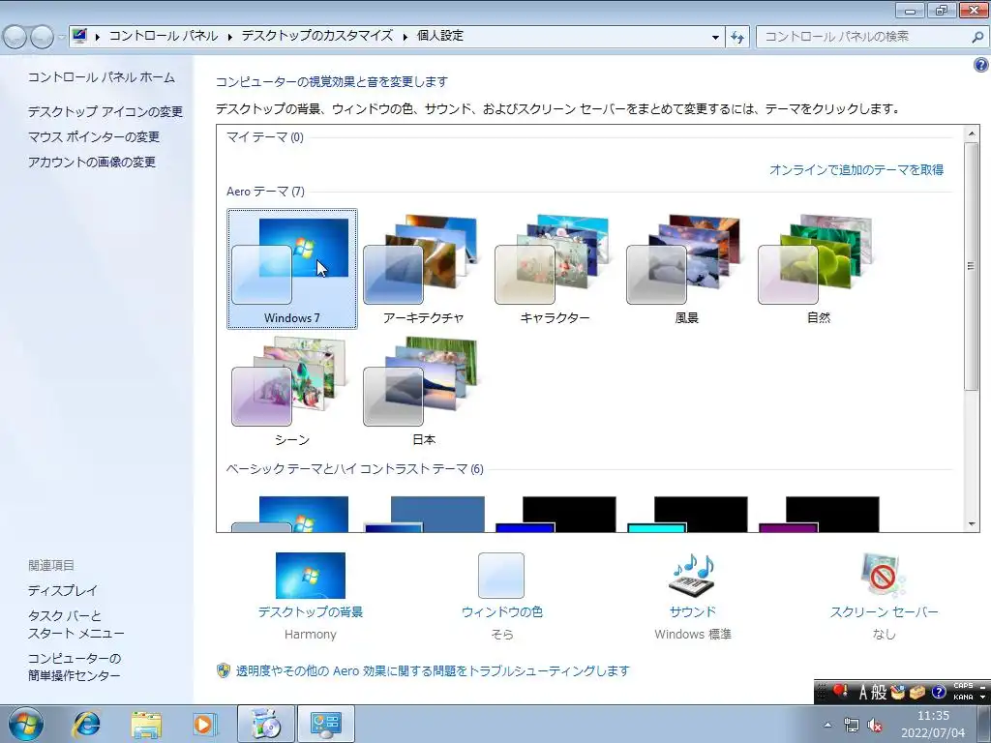
Task: Click theme list scroll up arrow
Action: coord(972,134)
